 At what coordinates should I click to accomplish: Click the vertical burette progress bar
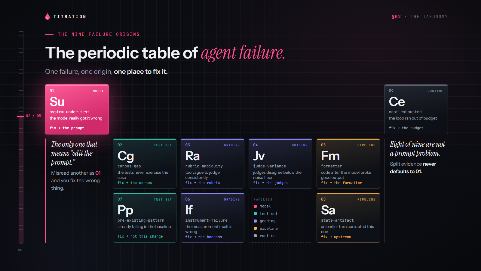[21, 137]
